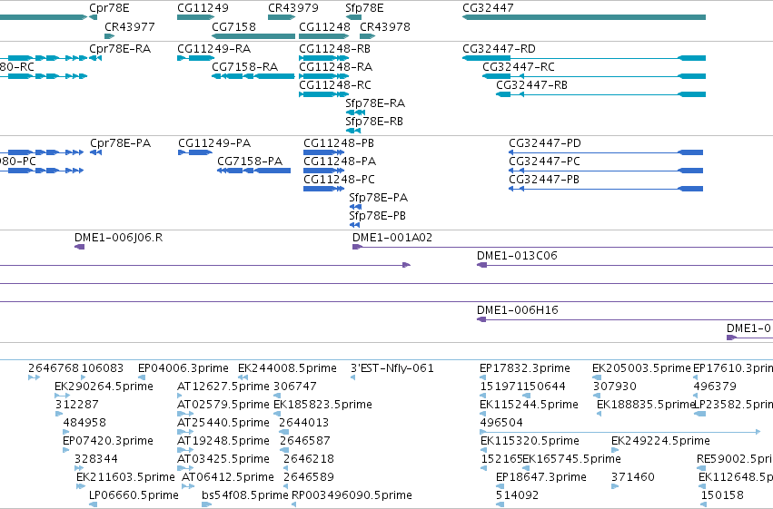Click the Sfp78E-RB transcript

coord(353,131)
